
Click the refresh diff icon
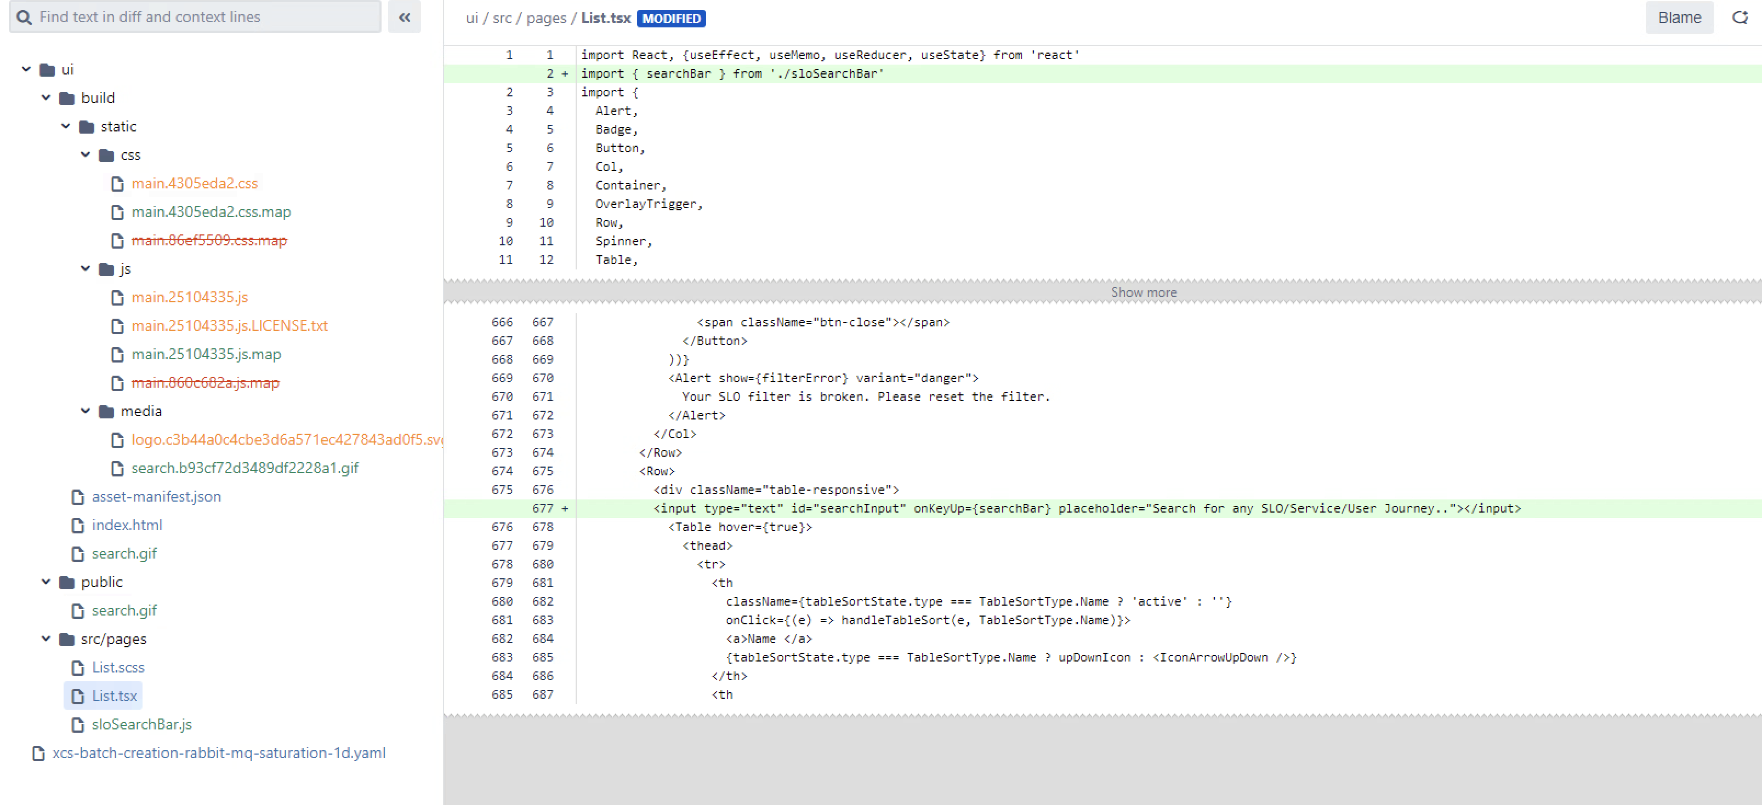coord(1740,18)
